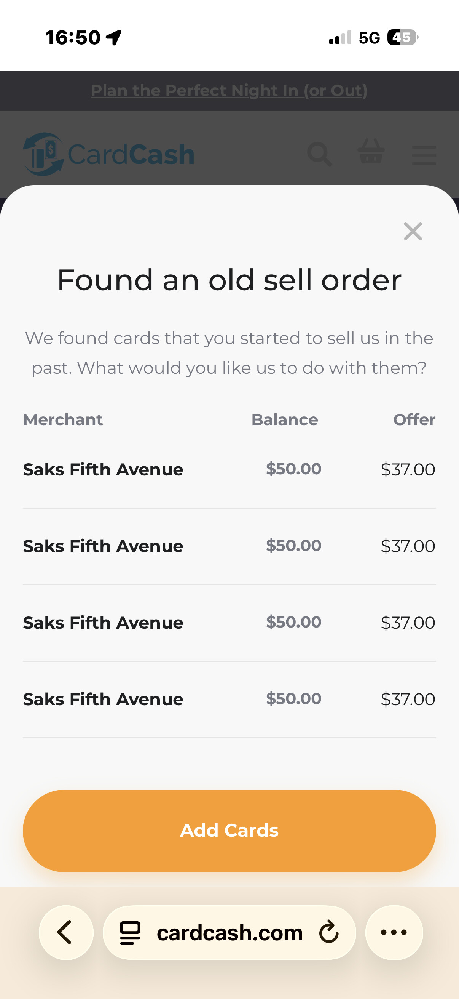
Task: Open the CardCash search icon
Action: point(320,154)
